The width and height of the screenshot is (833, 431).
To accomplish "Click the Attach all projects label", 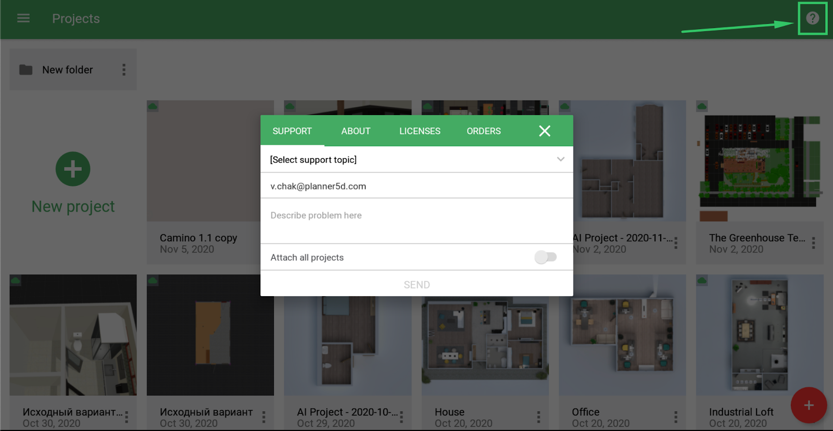I will [307, 258].
